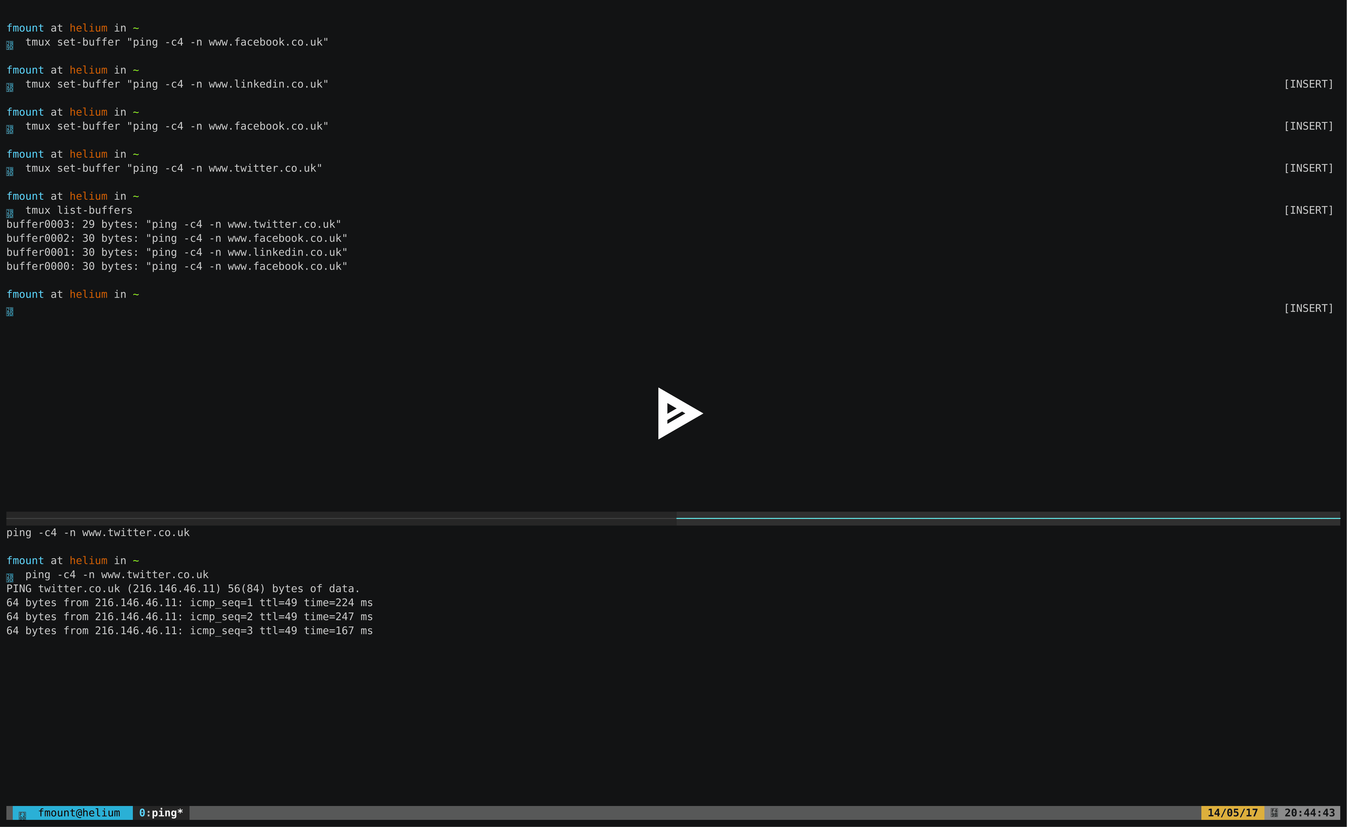Select the buffer0000 facebook buffer line
This screenshot has height=827, width=1347.
click(x=177, y=267)
